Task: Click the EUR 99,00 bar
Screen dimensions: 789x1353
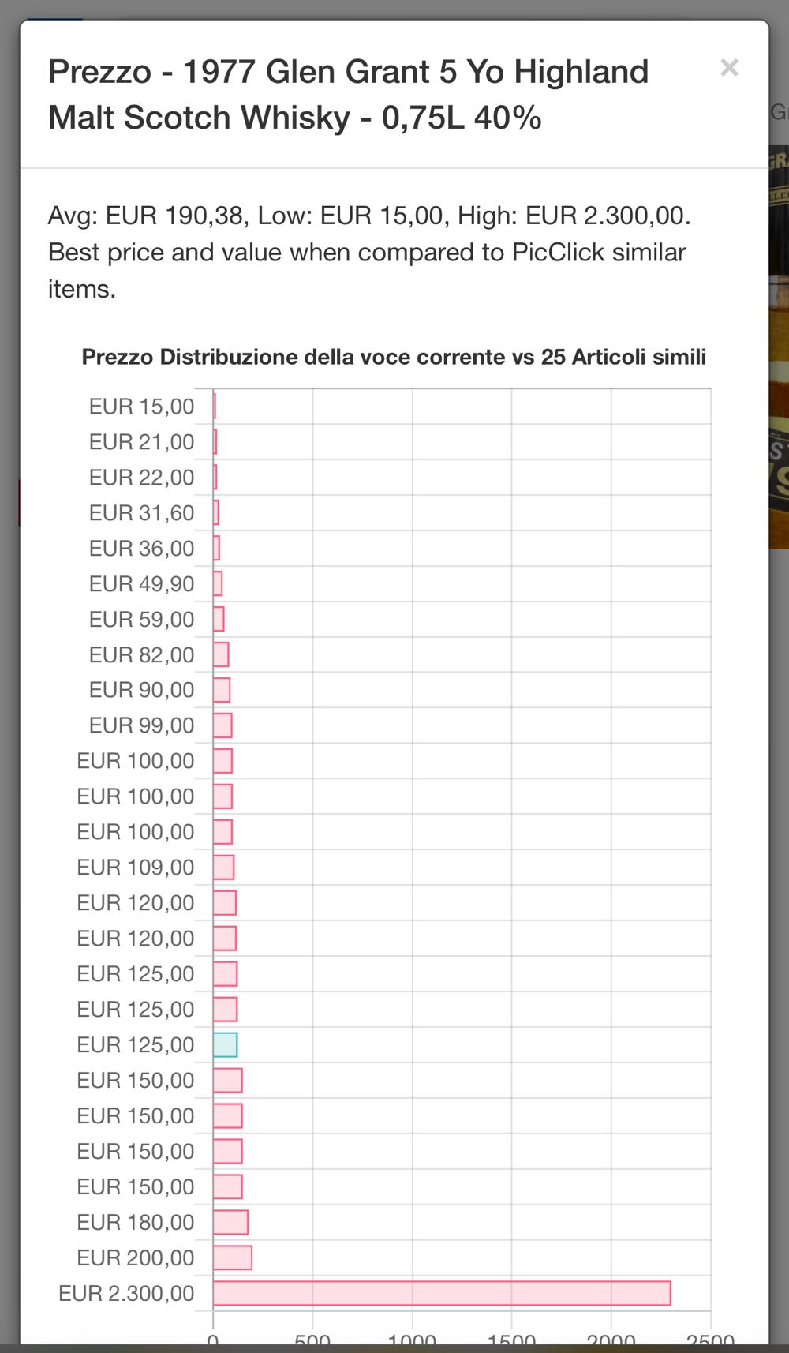Action: 222,725
